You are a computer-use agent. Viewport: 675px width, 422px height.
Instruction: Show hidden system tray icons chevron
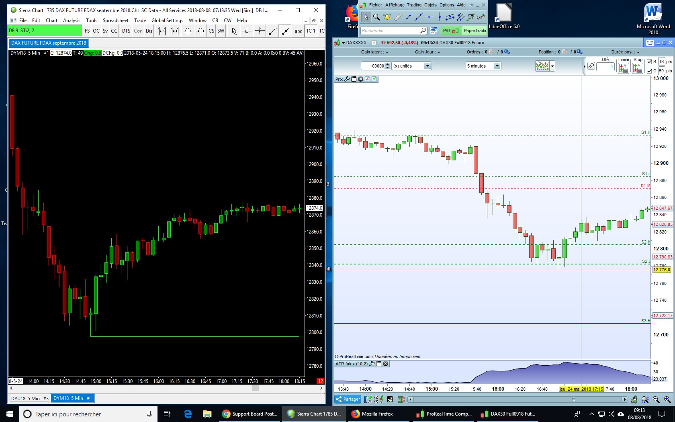tap(591, 414)
